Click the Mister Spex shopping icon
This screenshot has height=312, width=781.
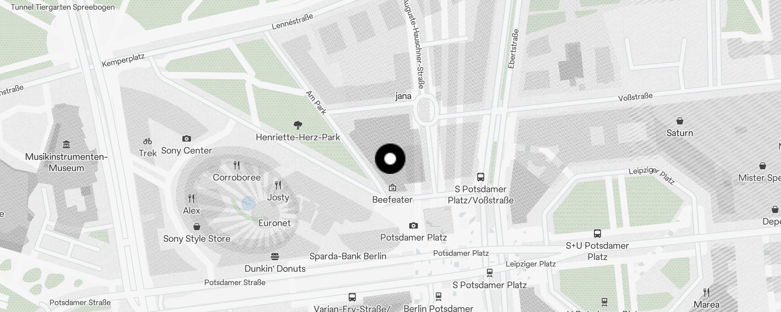(762, 166)
